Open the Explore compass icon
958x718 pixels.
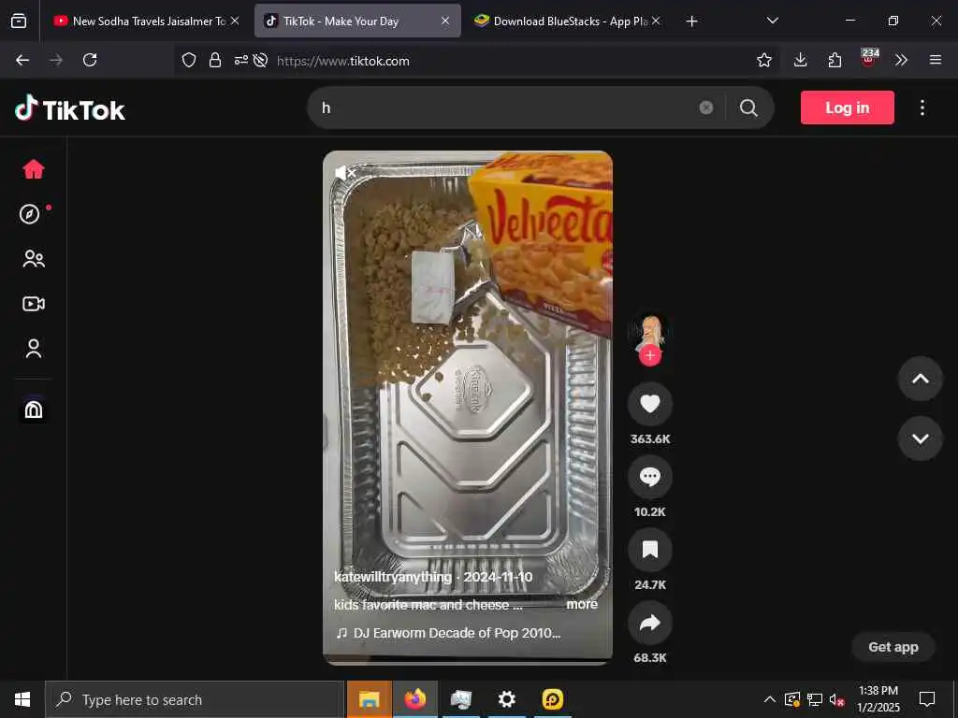(29, 214)
